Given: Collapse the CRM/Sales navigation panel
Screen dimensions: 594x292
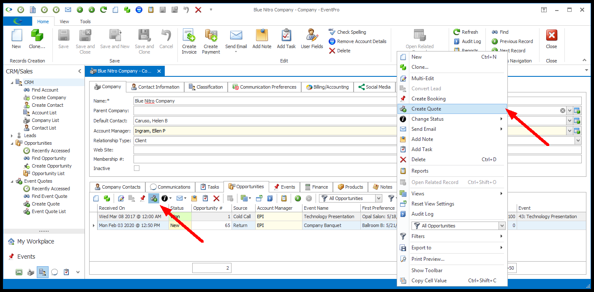Looking at the screenshot, I should 79,71.
